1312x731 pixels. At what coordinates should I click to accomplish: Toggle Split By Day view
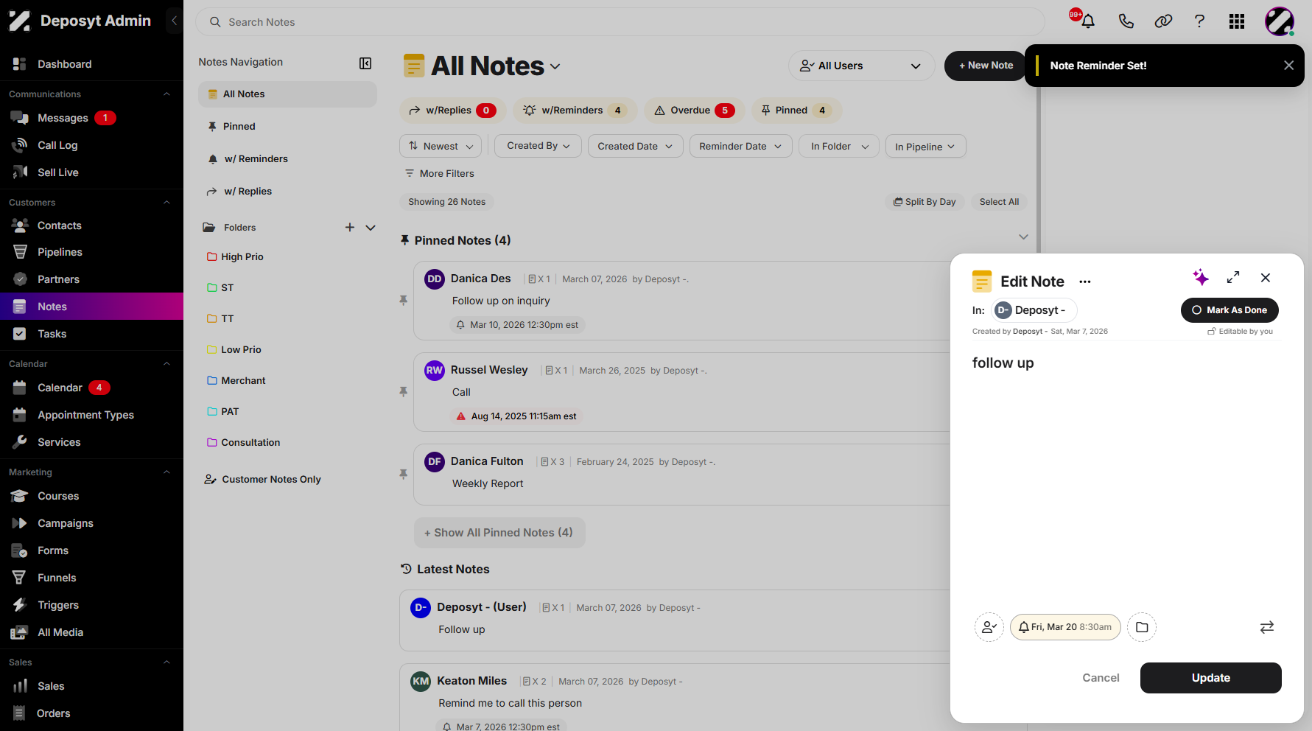[x=925, y=202]
